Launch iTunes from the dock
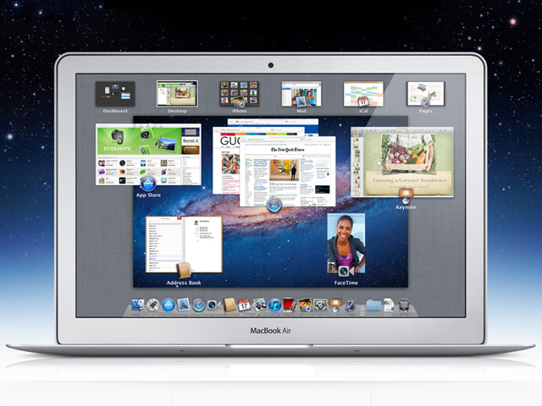The image size is (542, 406). [274, 304]
